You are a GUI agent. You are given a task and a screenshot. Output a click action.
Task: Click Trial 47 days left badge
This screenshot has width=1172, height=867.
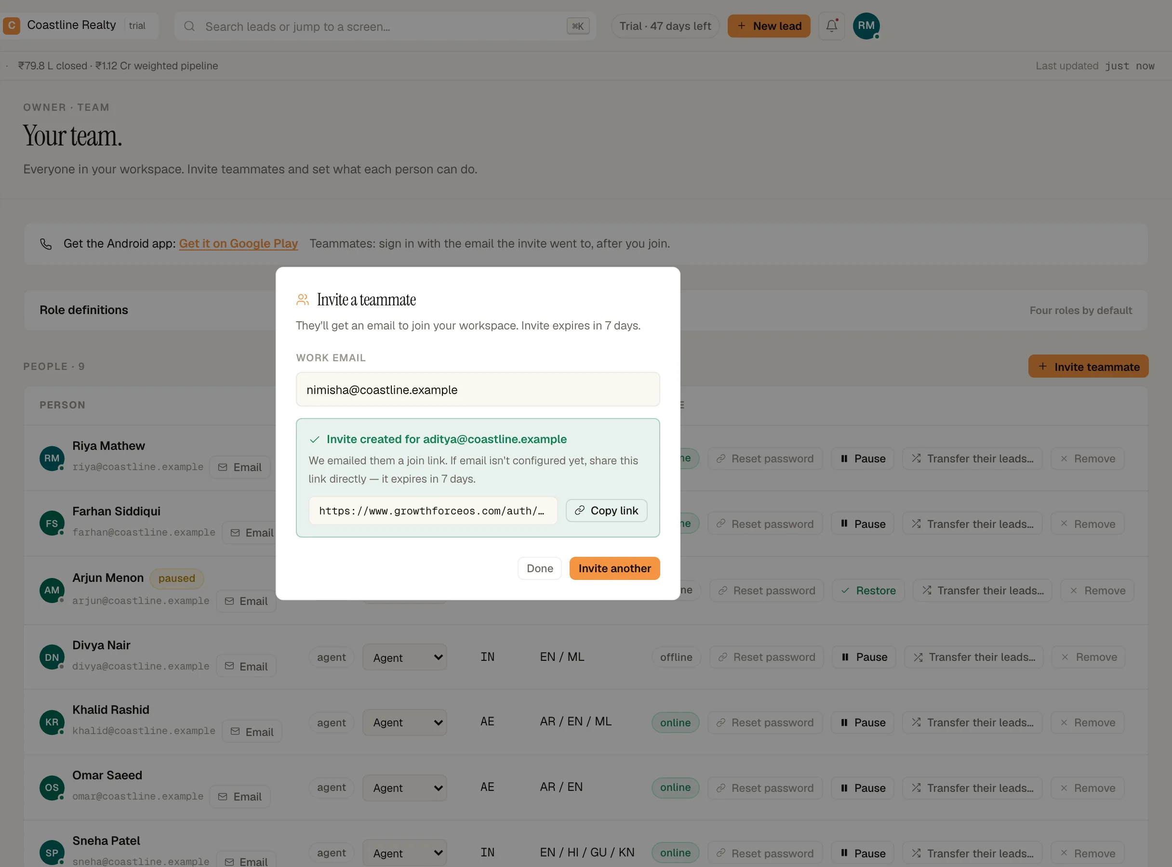point(665,26)
